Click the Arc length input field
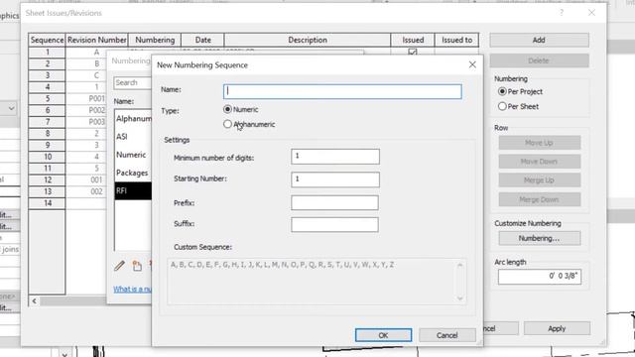 click(x=540, y=277)
